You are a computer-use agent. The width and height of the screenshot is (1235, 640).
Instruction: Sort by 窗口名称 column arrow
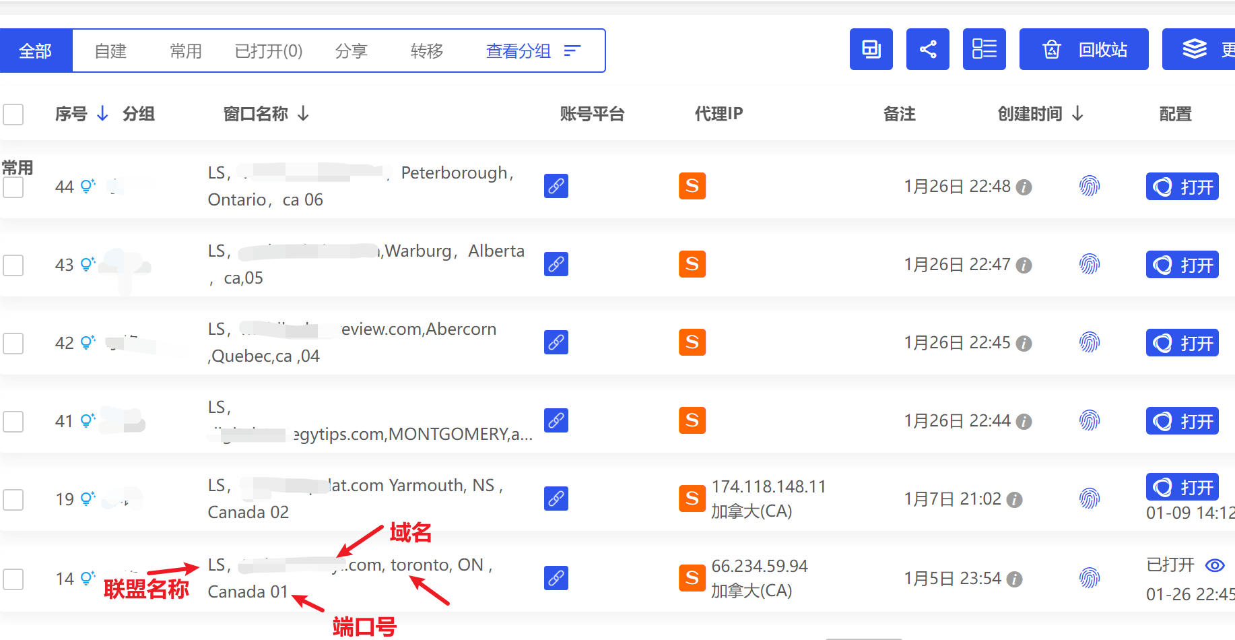point(304,113)
